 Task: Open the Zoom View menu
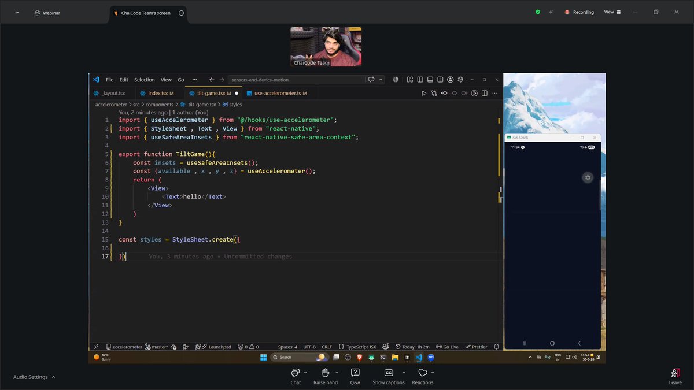pos(612,12)
